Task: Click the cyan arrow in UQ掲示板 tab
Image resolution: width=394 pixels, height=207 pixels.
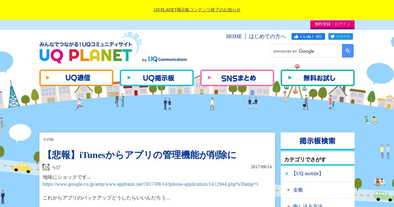Action: pyautogui.click(x=129, y=78)
